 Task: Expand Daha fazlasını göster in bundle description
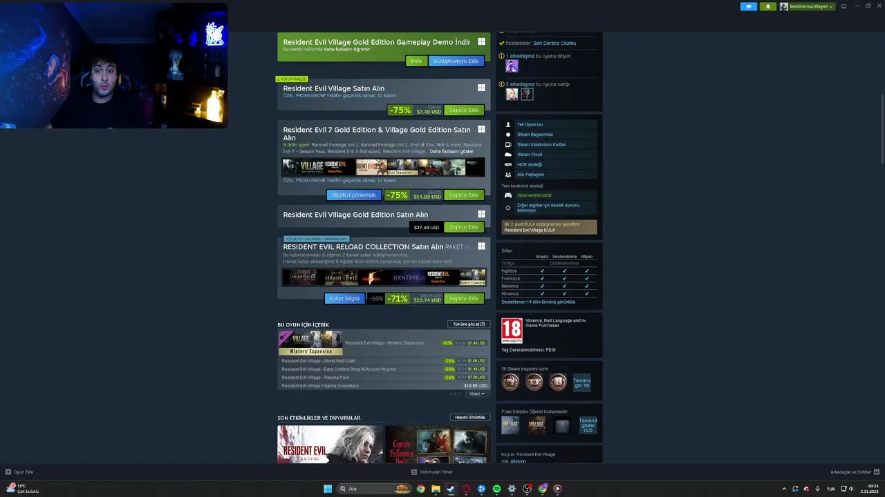point(451,151)
